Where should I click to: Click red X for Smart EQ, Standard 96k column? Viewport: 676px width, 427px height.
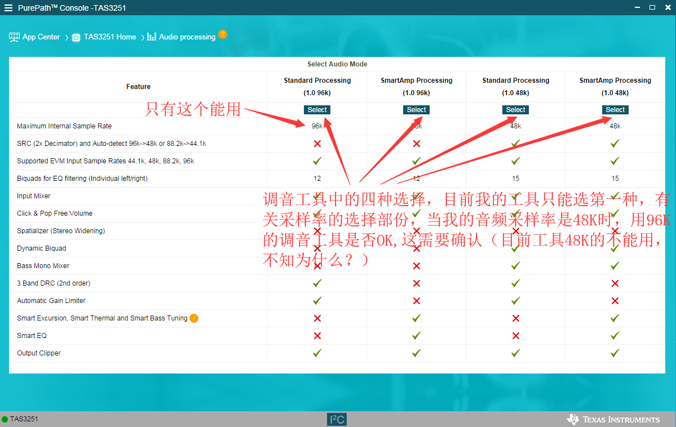[317, 336]
